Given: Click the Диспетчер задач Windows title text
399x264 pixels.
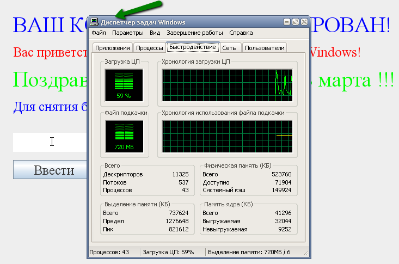Looking at the screenshot, I should click(143, 22).
